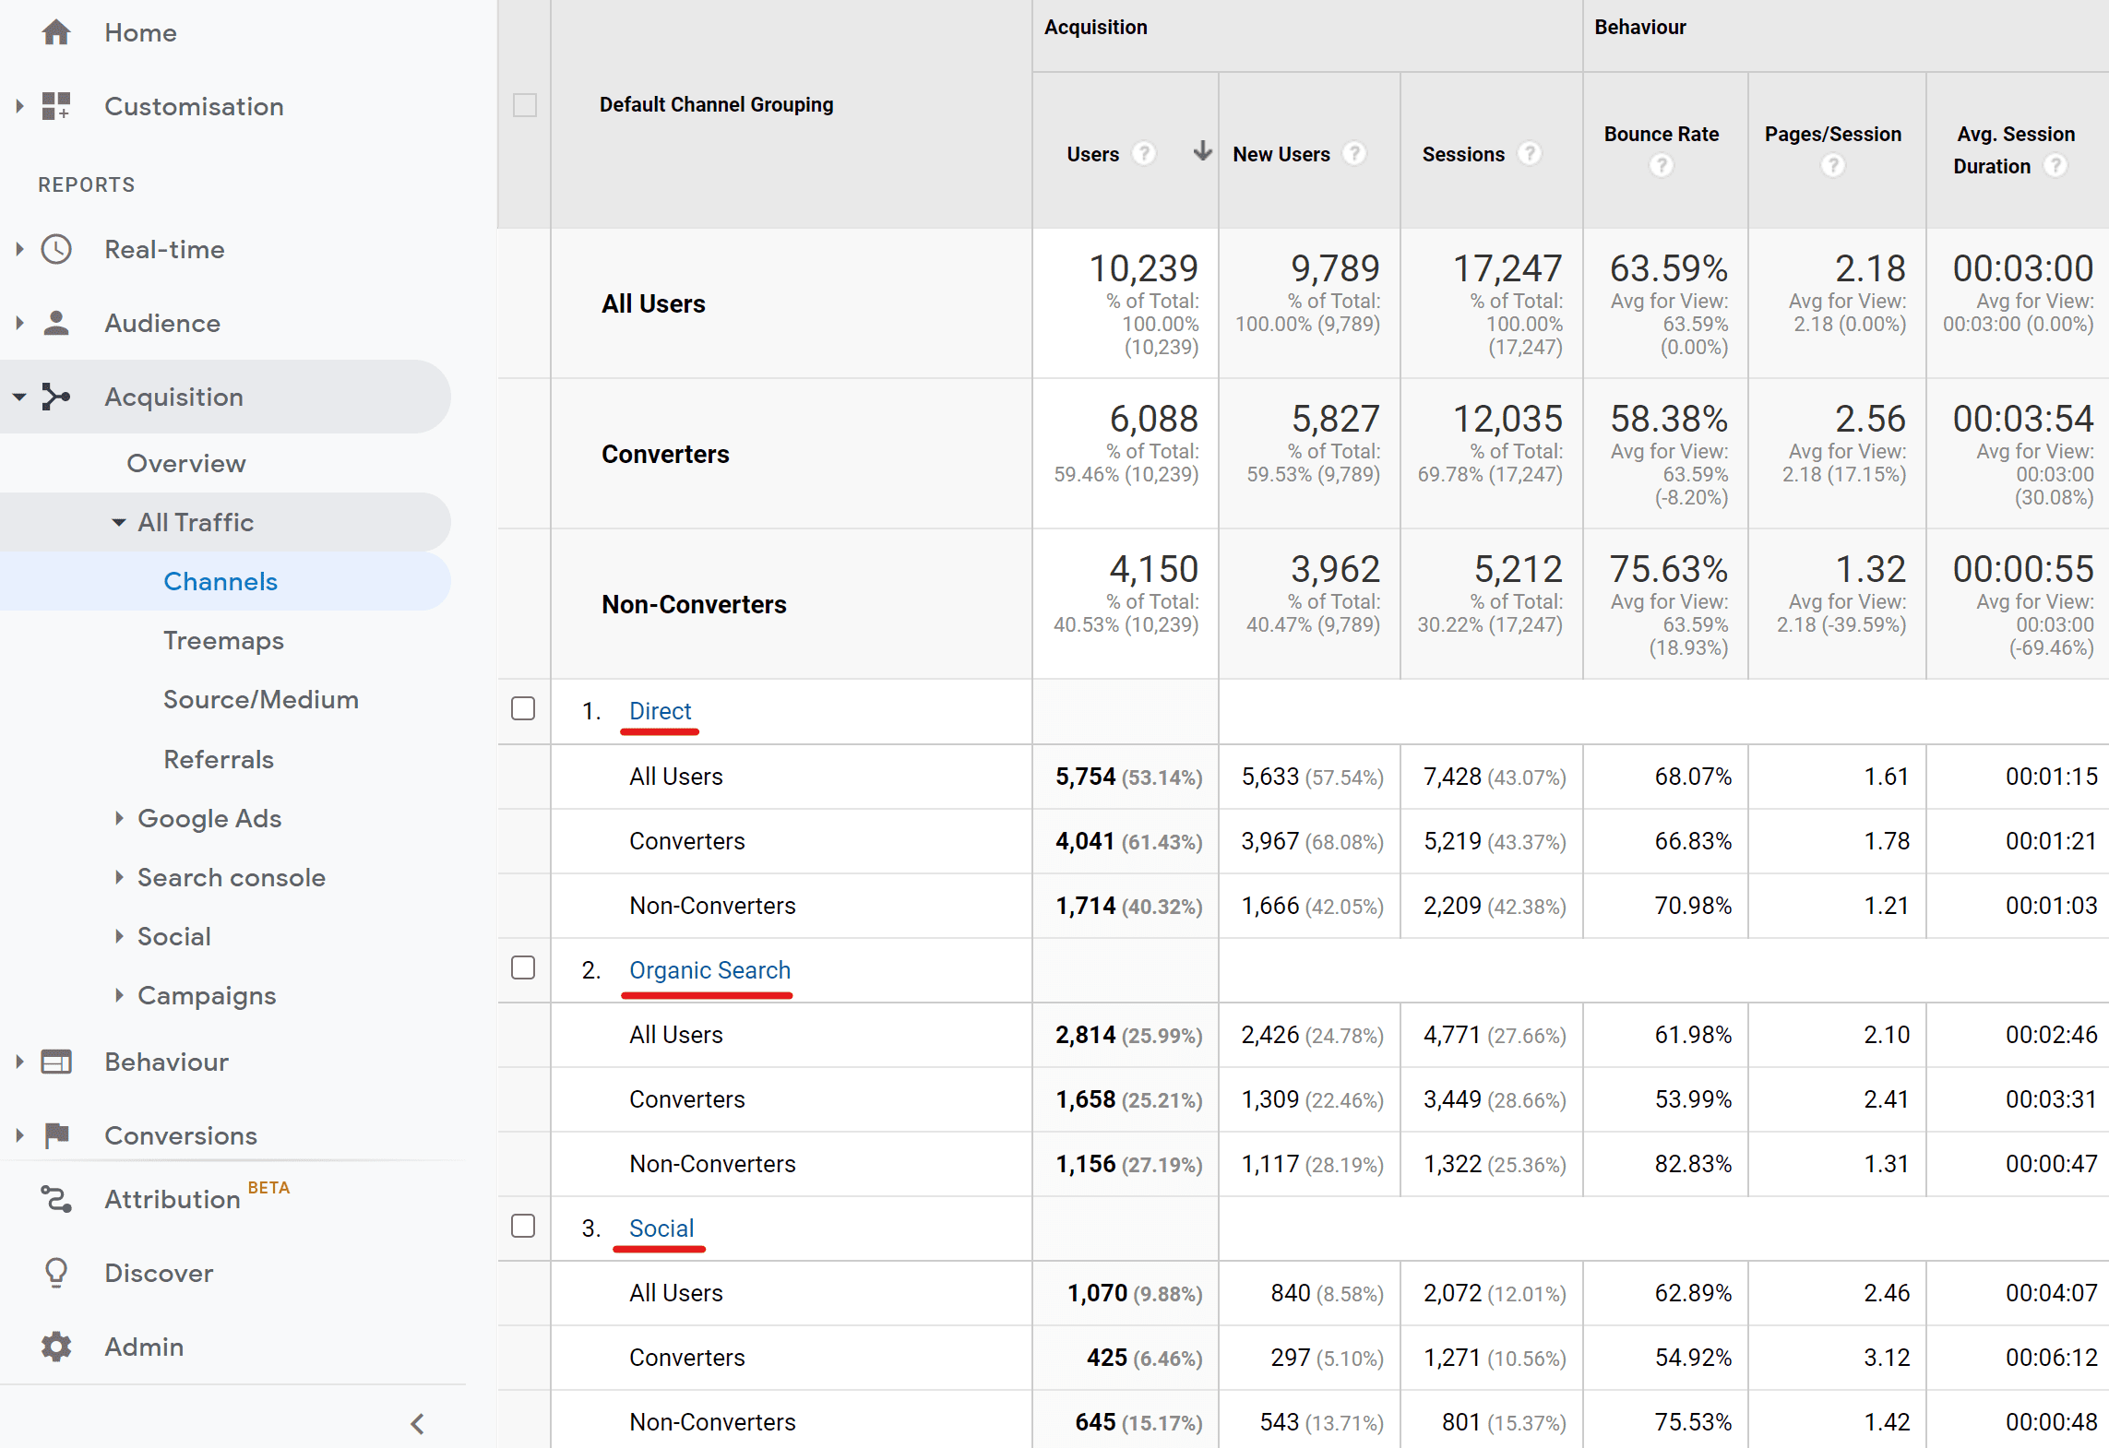Expand the Campaigns submenu arrow
This screenshot has height=1448, width=2109.
pyautogui.click(x=119, y=995)
